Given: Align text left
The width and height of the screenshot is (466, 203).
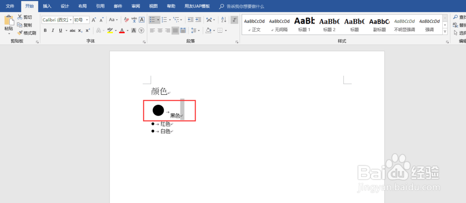Looking at the screenshot, I should [152, 31].
